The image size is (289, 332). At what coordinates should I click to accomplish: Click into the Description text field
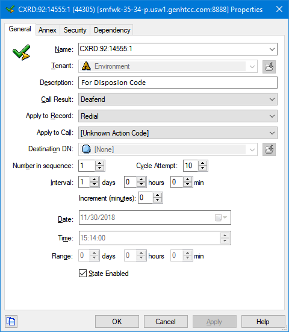178,83
